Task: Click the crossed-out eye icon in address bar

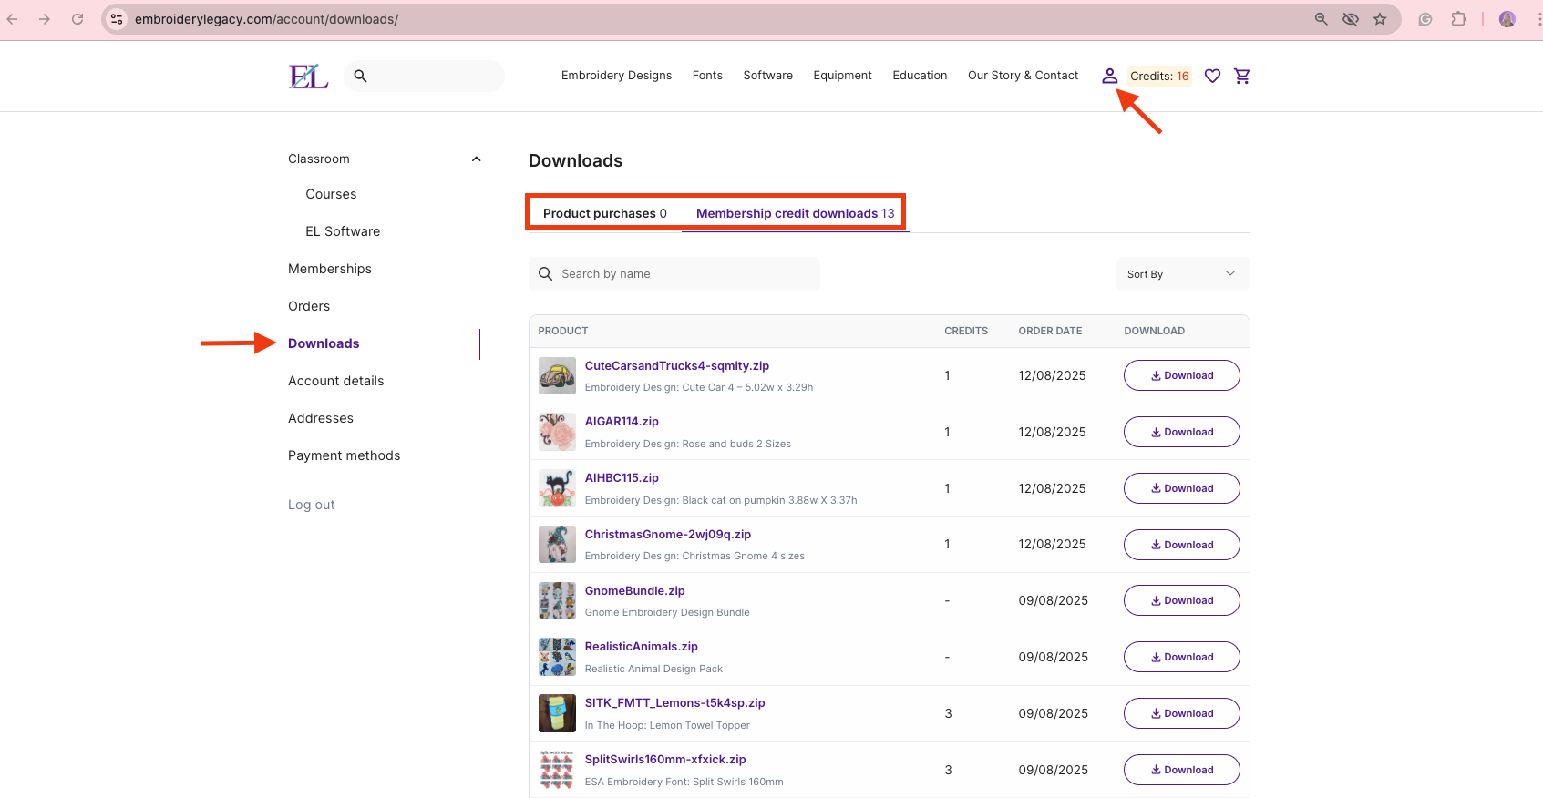Action: [x=1351, y=19]
